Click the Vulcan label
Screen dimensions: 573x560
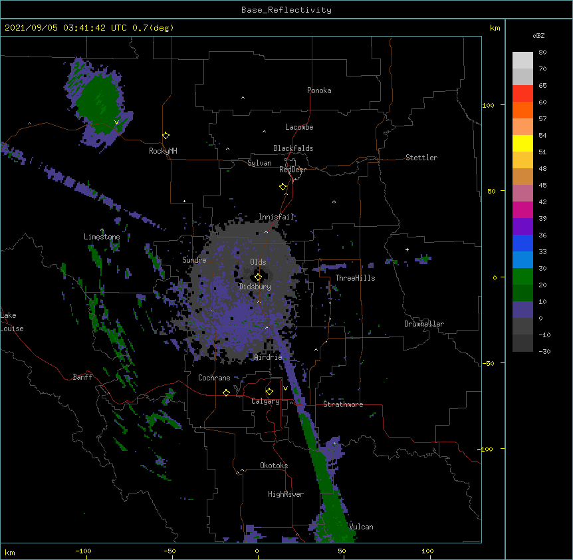(361, 527)
